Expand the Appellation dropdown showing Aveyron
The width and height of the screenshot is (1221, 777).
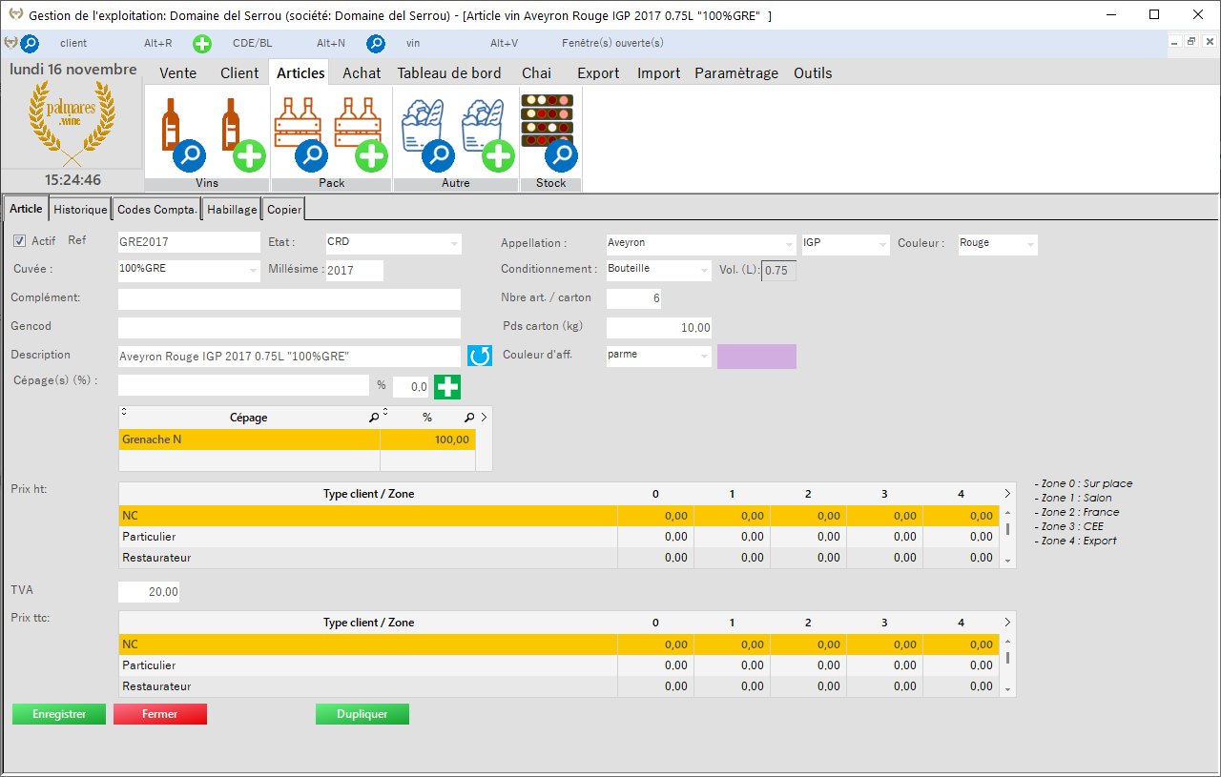(788, 244)
